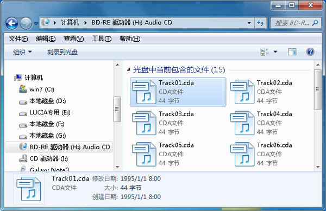The image size is (326, 211).
Task: Click the navigation pane scroll down arrow
Action: tap(117, 167)
